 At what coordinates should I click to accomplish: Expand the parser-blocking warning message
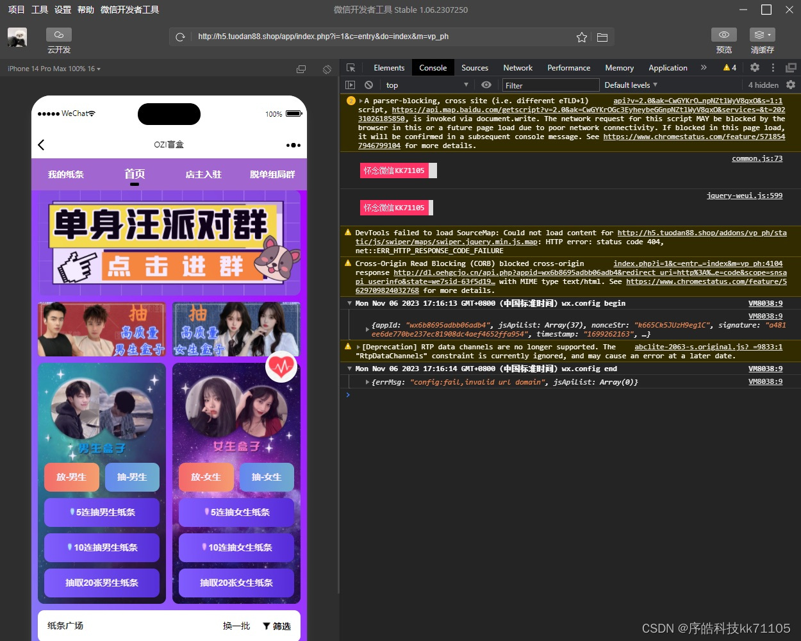pos(361,101)
